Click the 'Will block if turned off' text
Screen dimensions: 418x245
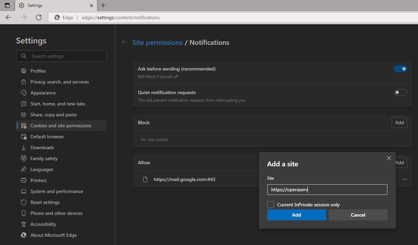point(158,77)
